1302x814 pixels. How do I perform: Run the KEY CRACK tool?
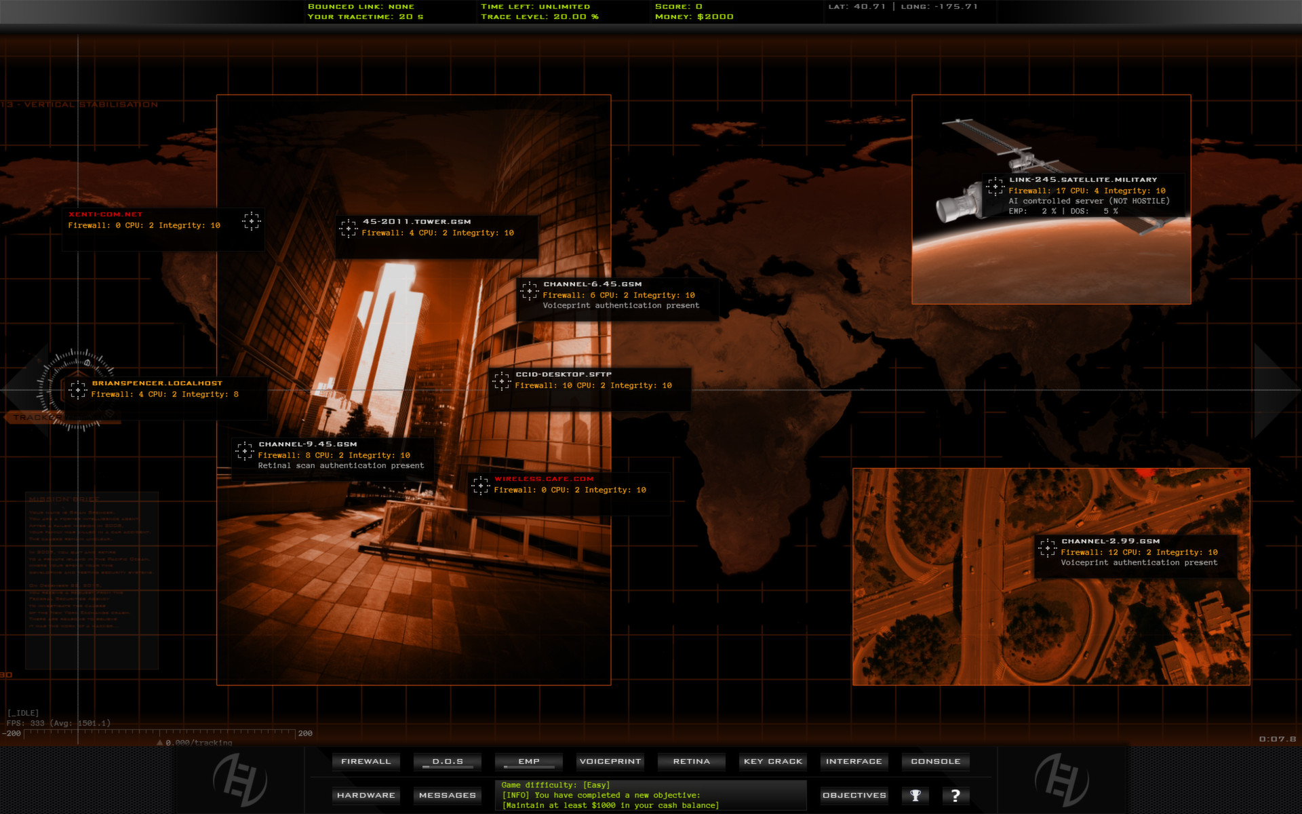pos(772,761)
